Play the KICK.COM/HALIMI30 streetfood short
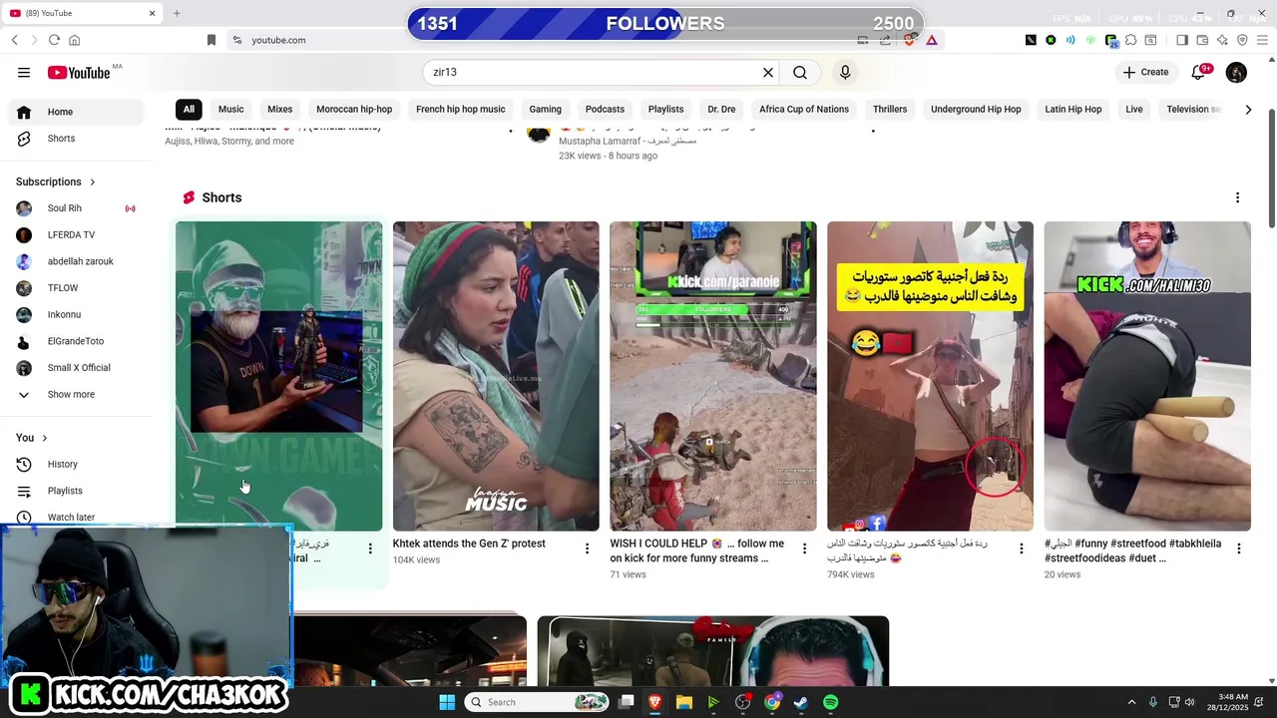The height and width of the screenshot is (718, 1277). [1147, 376]
